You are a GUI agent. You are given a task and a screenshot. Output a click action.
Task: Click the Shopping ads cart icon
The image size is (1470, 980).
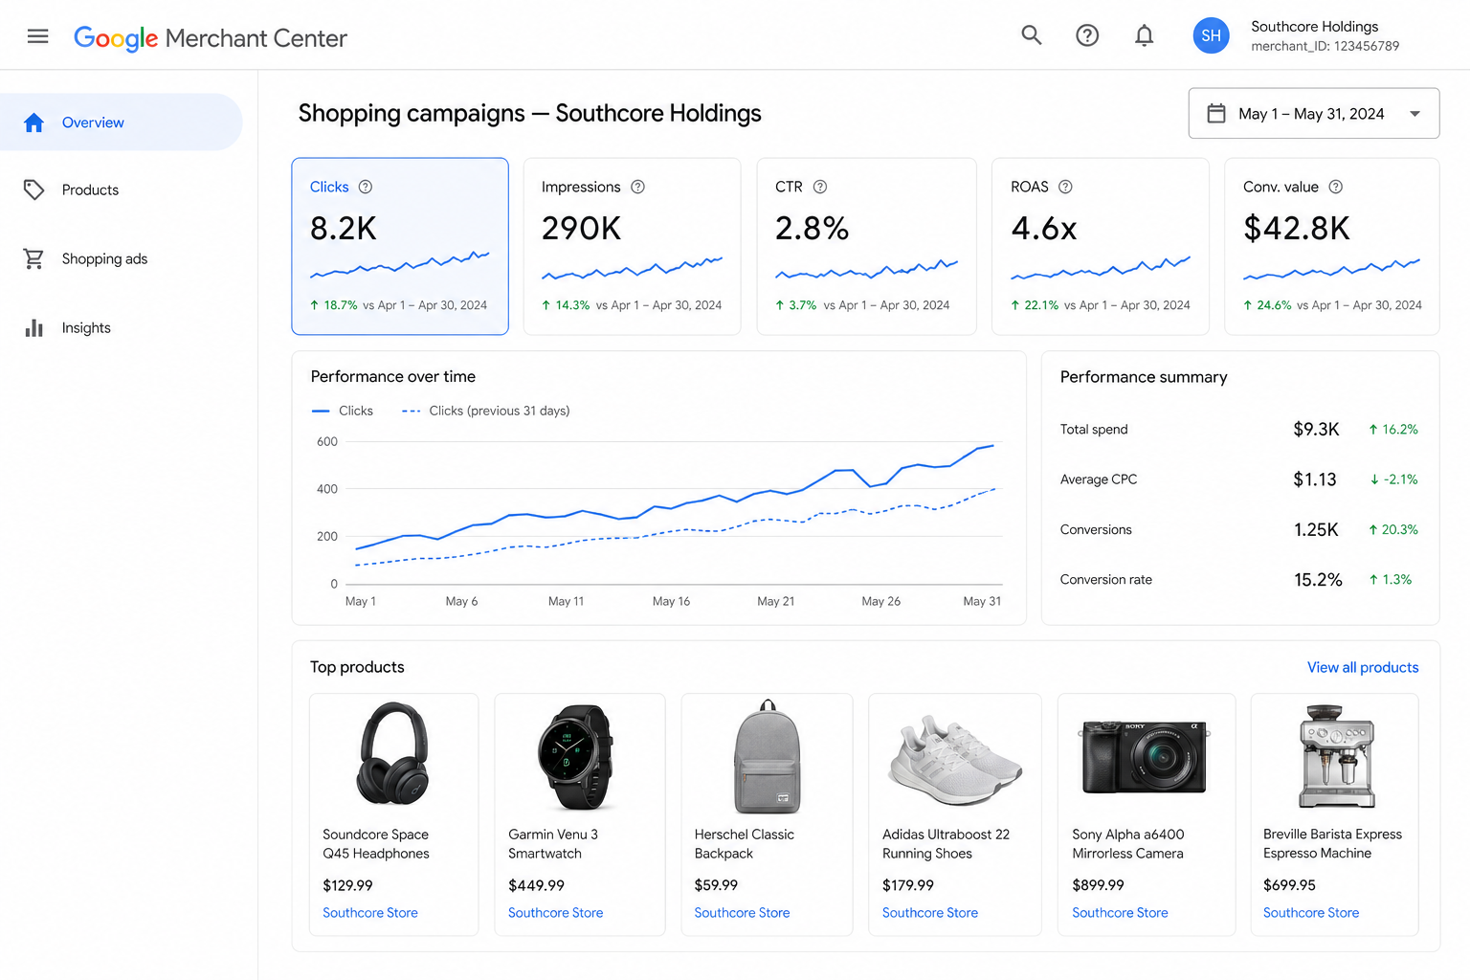[x=34, y=258]
